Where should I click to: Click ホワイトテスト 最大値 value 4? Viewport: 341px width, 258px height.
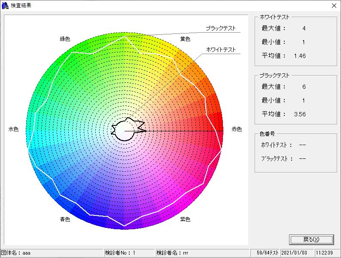coord(304,28)
